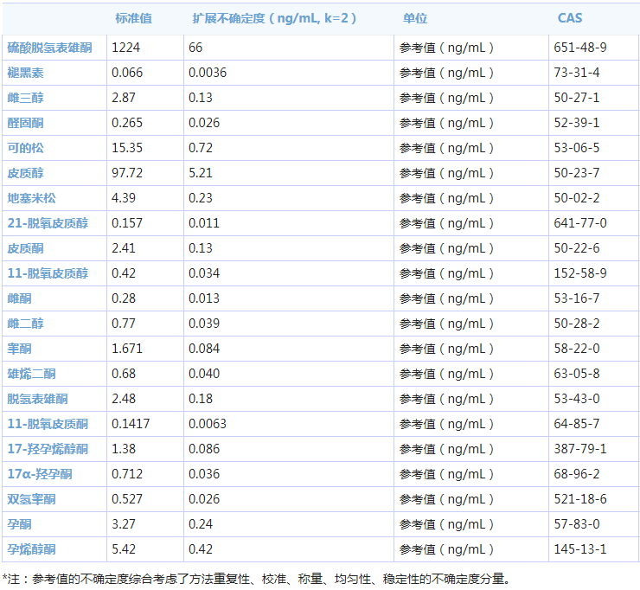Open the 褪黑素 compound link
The image size is (640, 590).
click(25, 73)
